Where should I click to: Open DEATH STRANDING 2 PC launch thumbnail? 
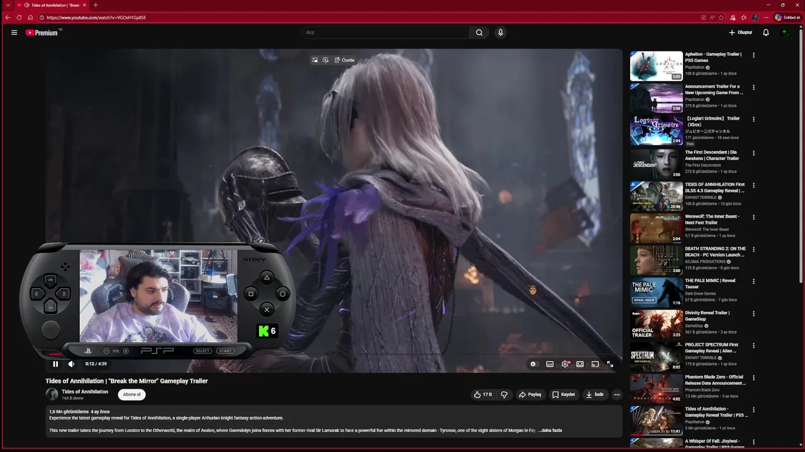coord(657,260)
